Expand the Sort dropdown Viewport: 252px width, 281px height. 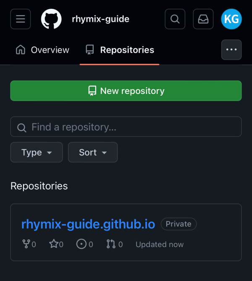(93, 152)
